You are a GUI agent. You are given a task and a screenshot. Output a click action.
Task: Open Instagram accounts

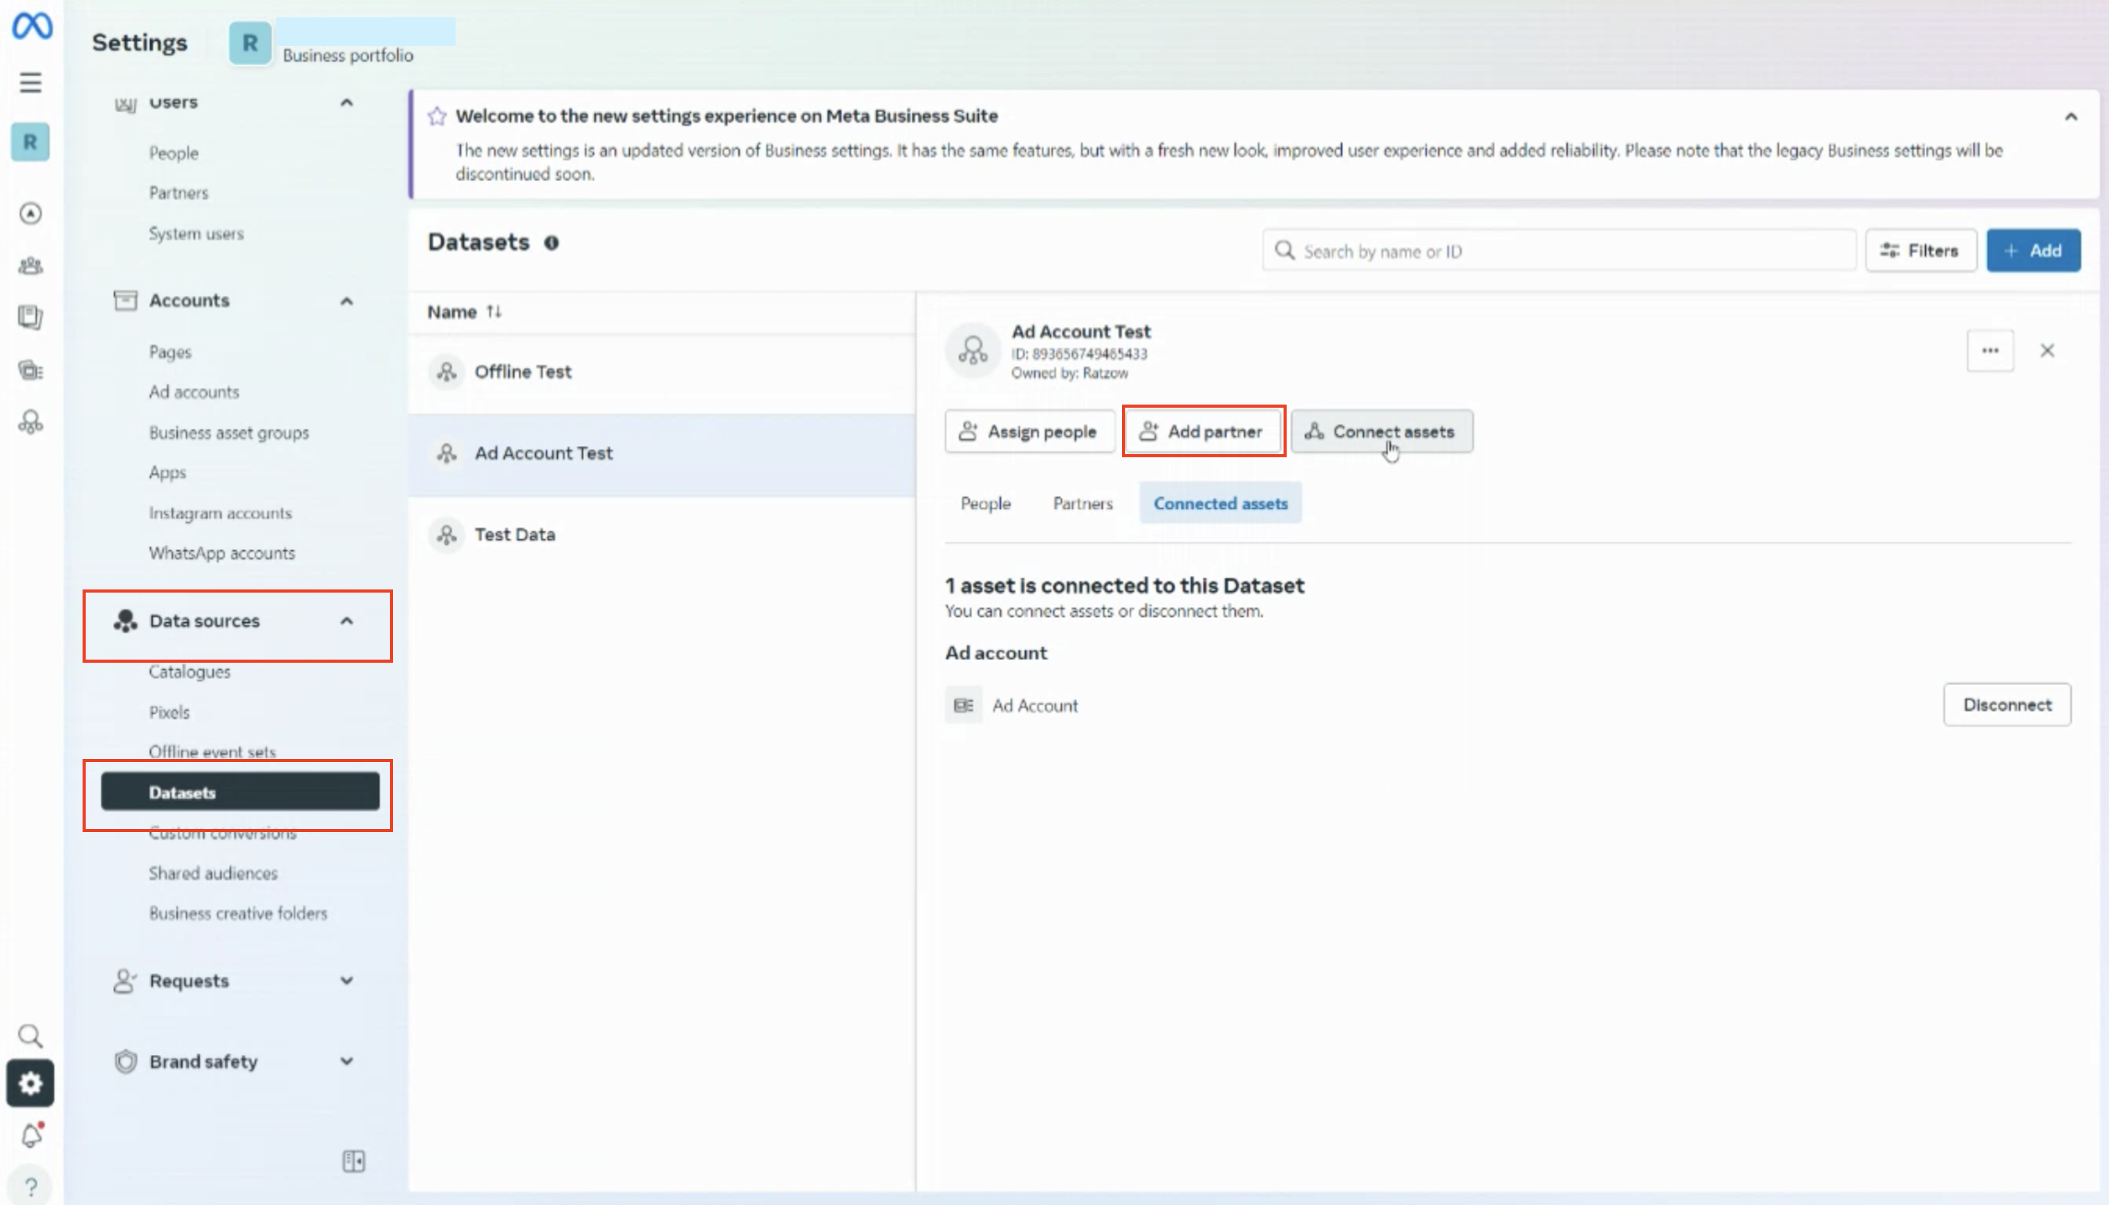tap(220, 513)
